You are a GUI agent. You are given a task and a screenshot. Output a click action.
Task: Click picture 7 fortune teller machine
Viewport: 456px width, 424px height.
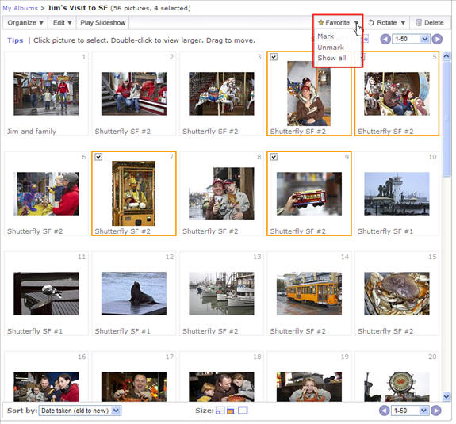(134, 193)
